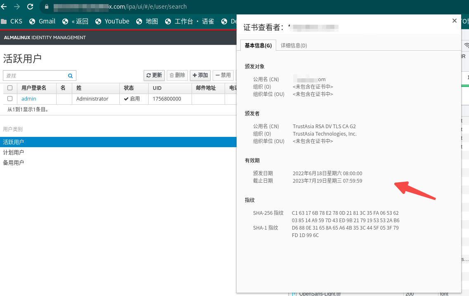Open the 地图 bookmark
Image resolution: width=469 pixels, height=296 pixels.
coord(147,21)
